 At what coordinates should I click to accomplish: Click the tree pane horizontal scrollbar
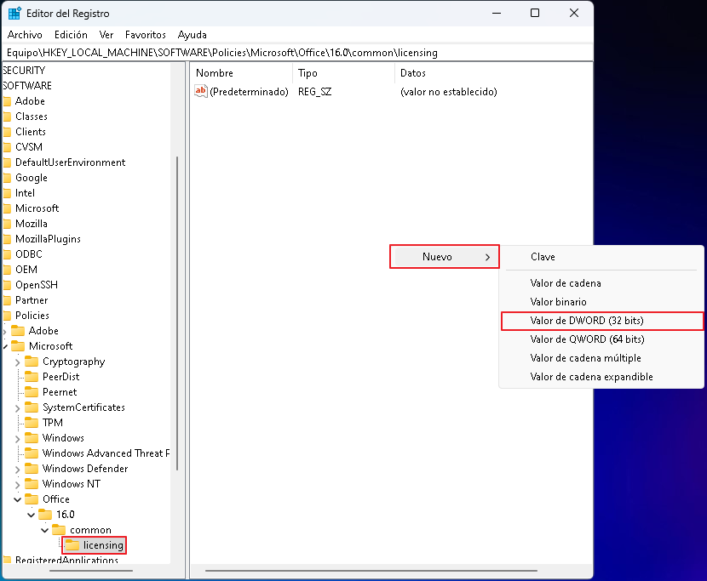click(x=90, y=571)
